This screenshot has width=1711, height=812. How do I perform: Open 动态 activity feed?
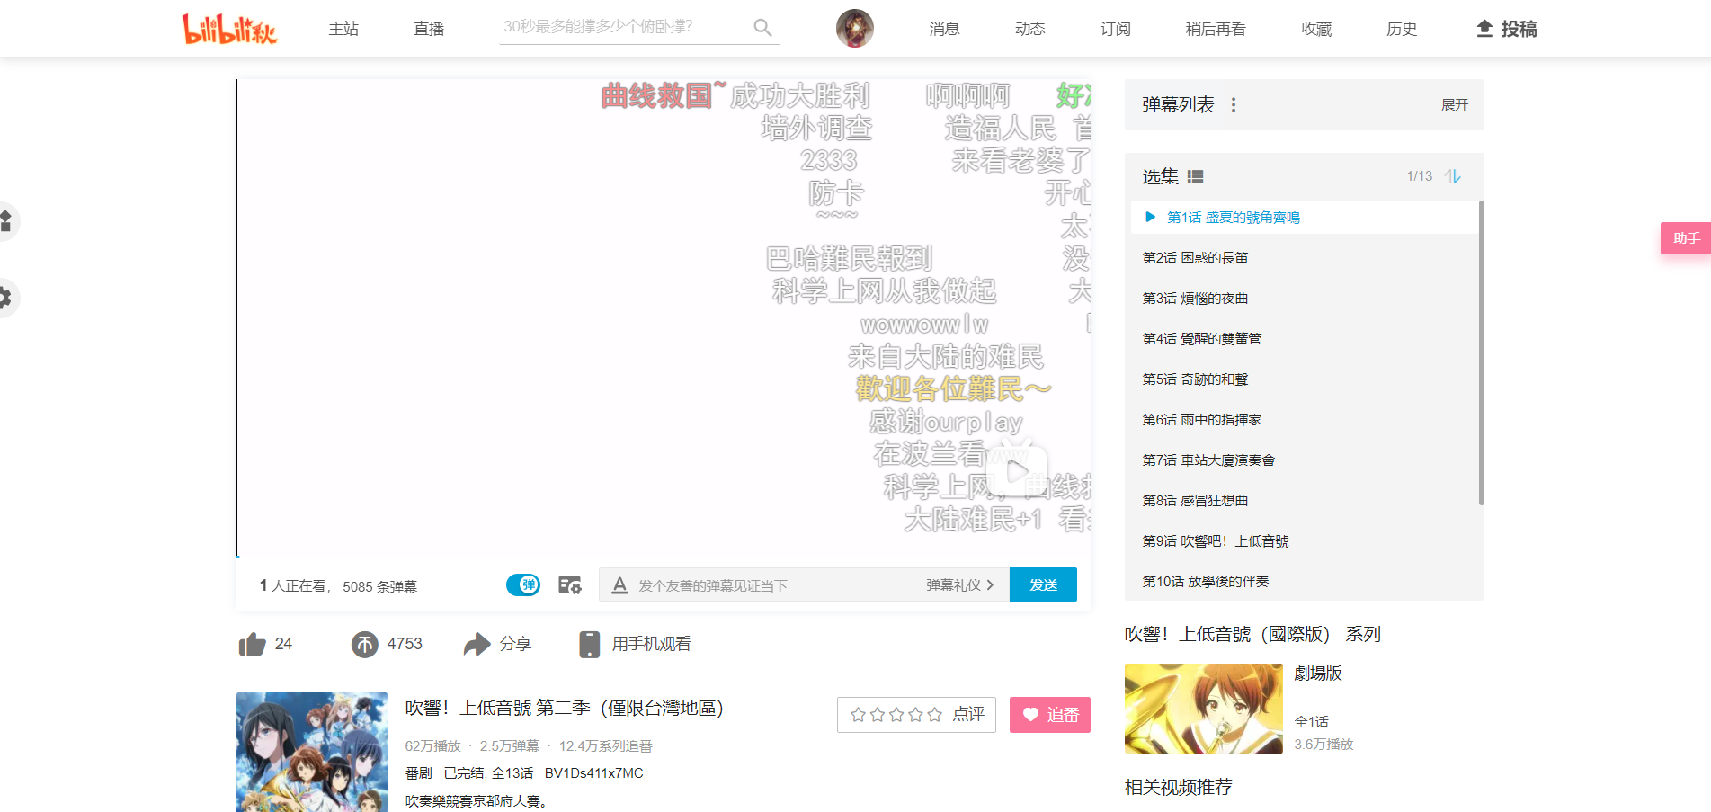[x=1029, y=29]
